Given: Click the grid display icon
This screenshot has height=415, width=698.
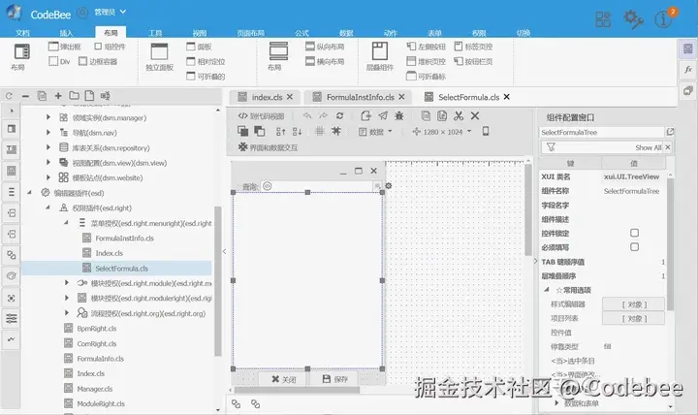Looking at the screenshot, I should click(320, 131).
